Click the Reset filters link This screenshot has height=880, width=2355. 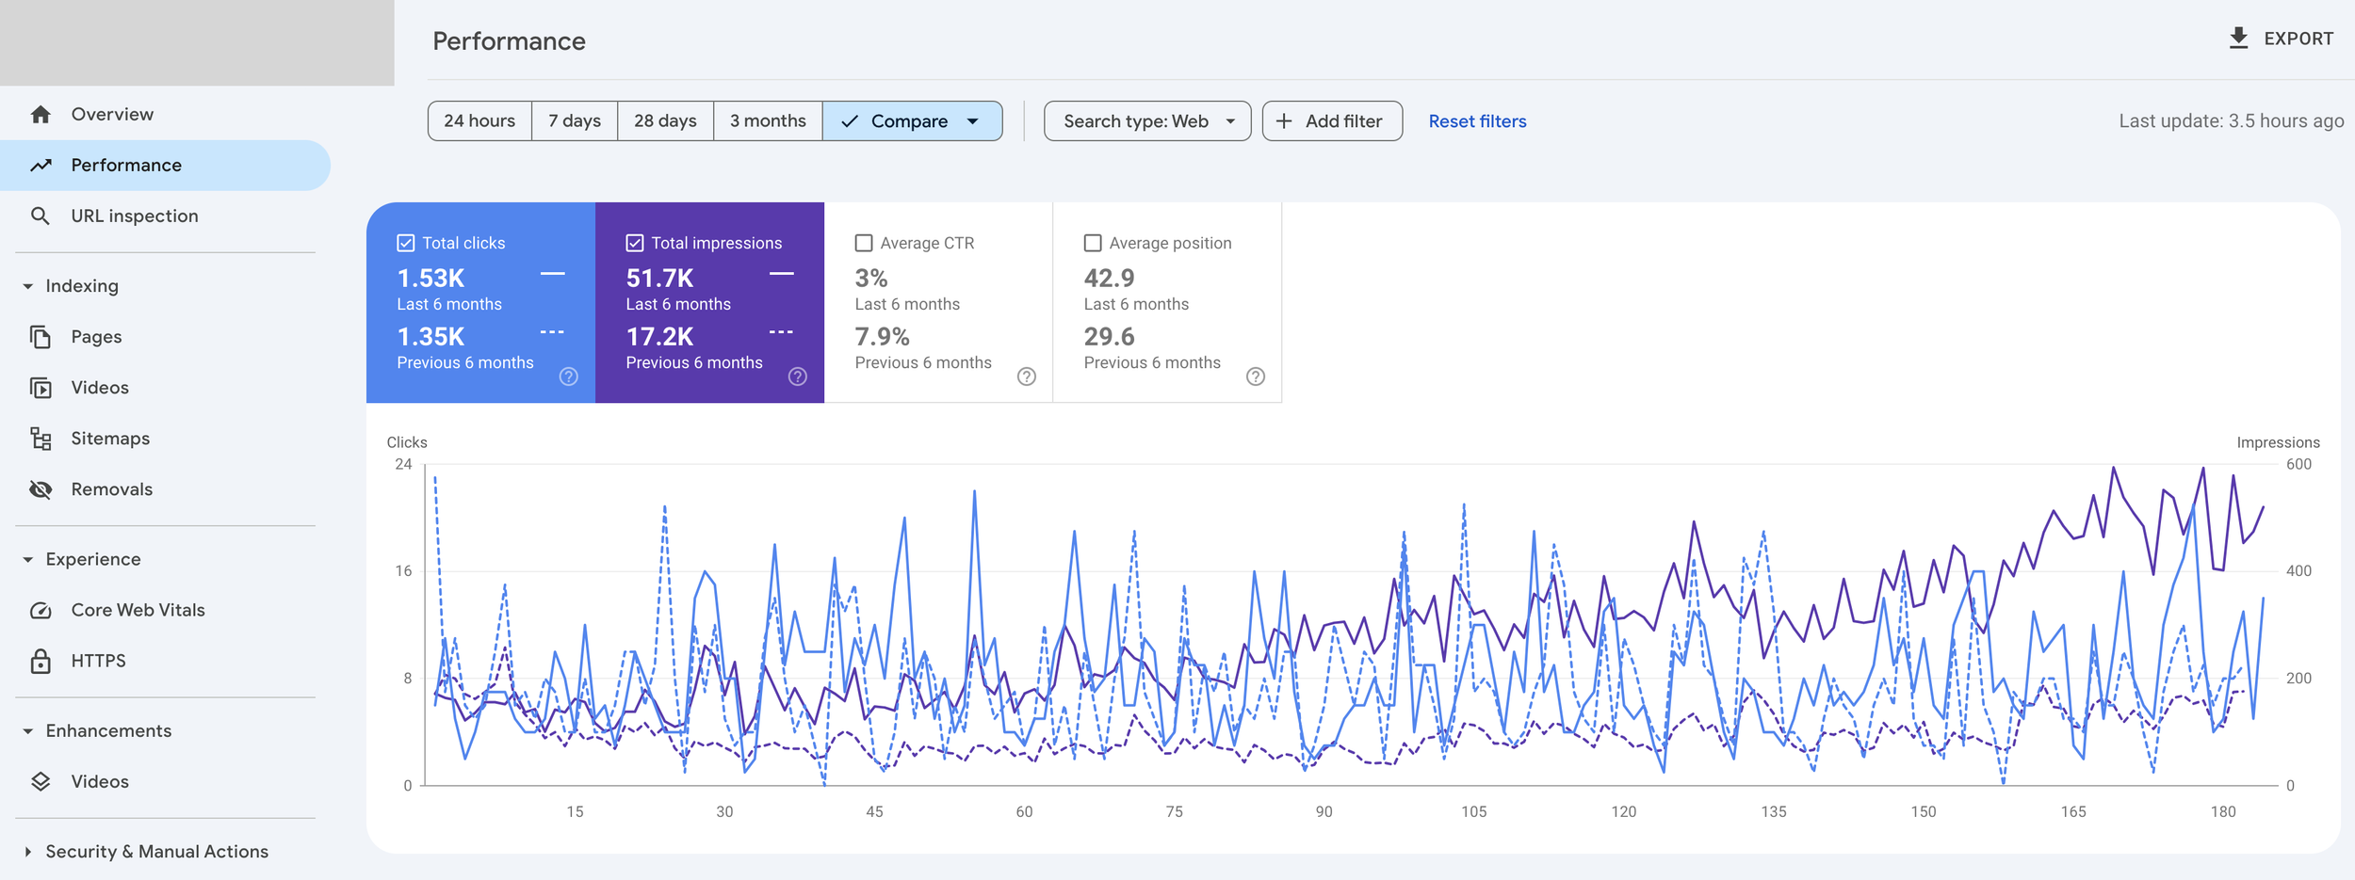click(1477, 121)
